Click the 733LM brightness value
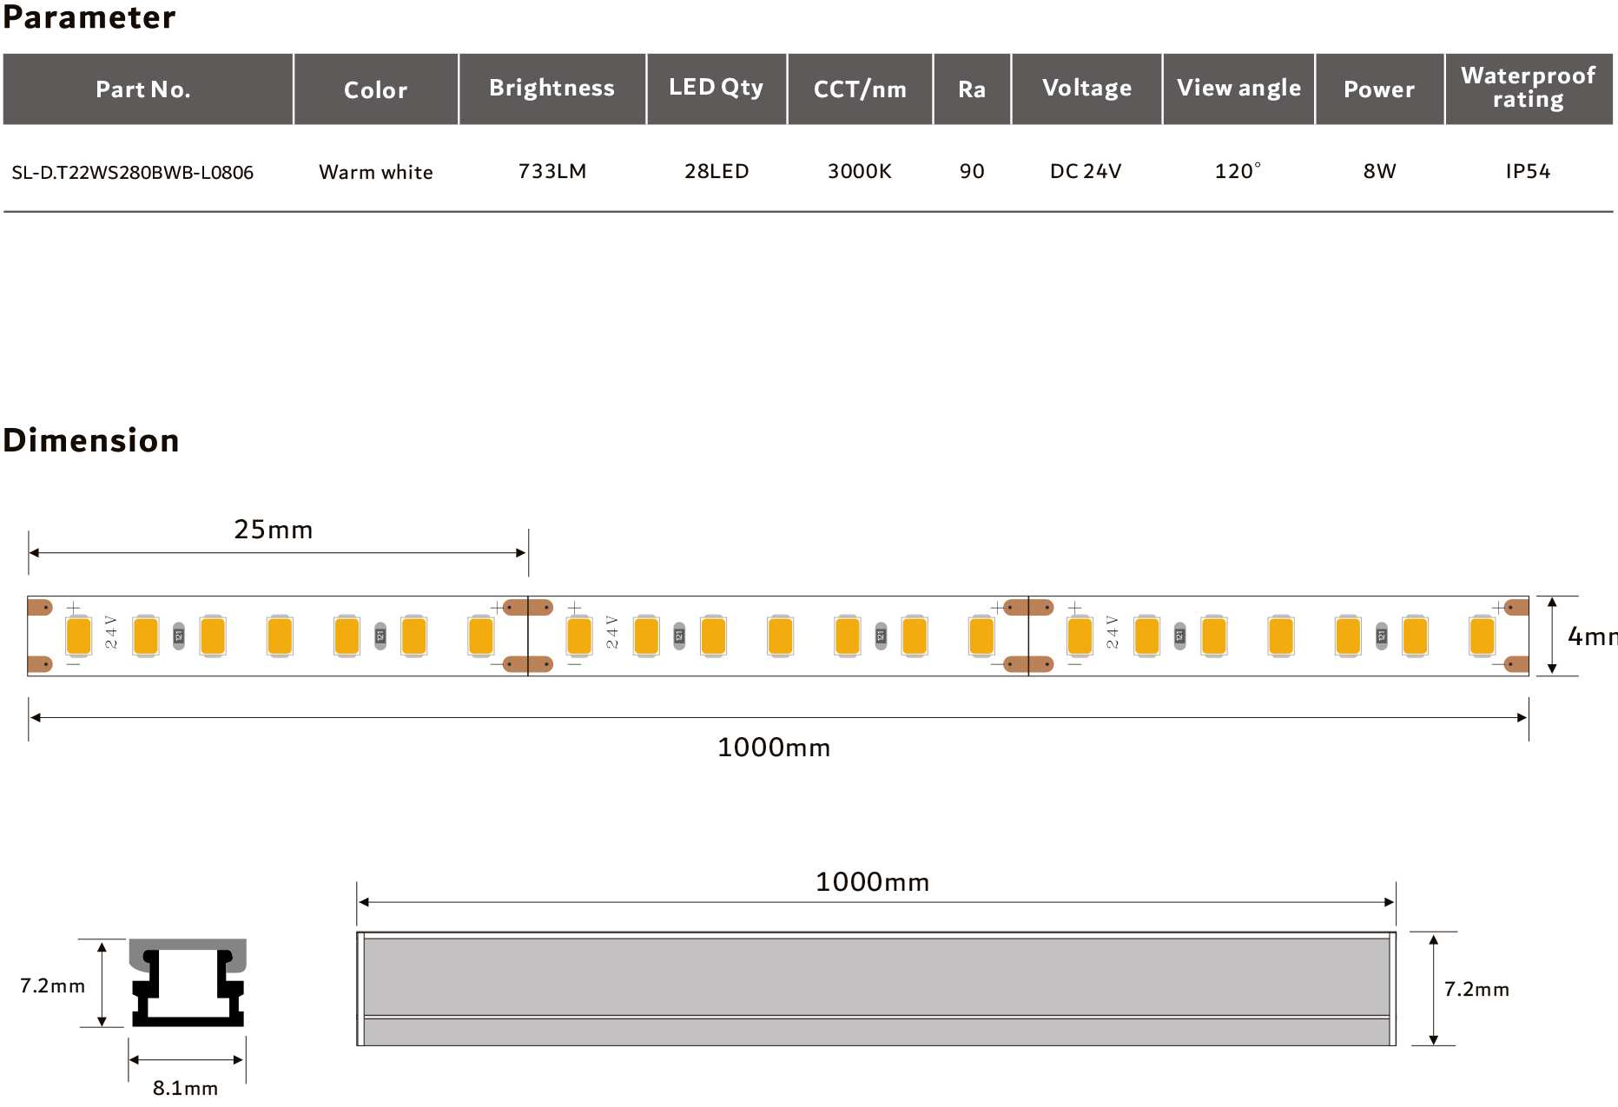Image resolution: width=1618 pixels, height=1107 pixels. tap(551, 171)
